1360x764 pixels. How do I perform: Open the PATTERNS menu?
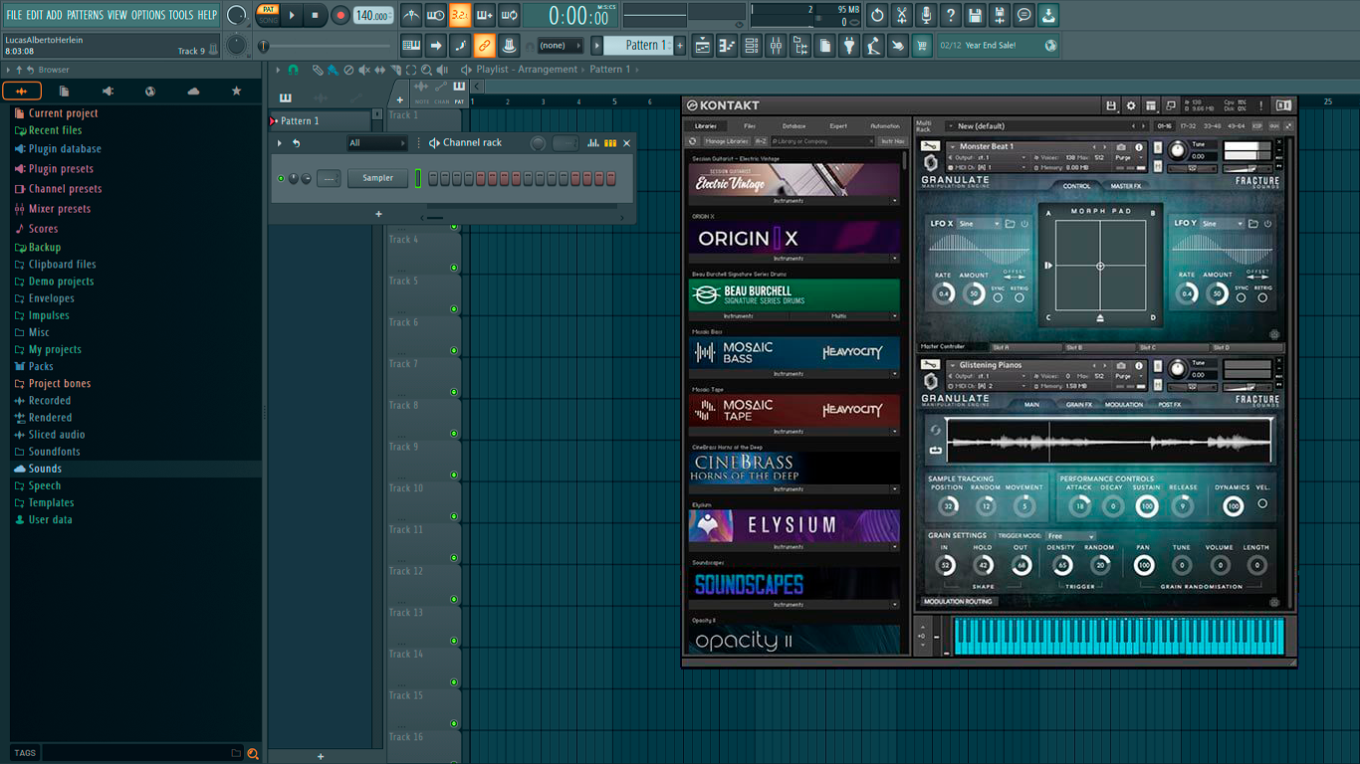[85, 15]
